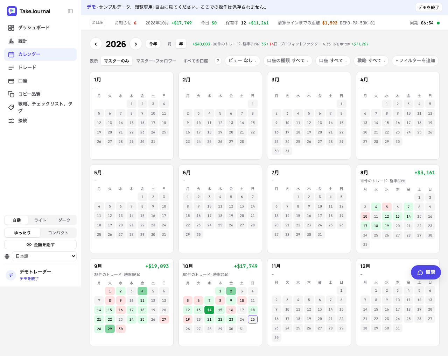This screenshot has width=448, height=356.
Task: Select the マスターのみ display tab
Action: [117, 61]
